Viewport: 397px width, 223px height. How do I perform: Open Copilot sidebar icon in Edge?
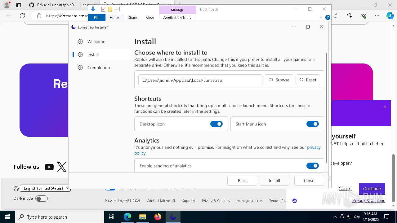tap(390, 15)
